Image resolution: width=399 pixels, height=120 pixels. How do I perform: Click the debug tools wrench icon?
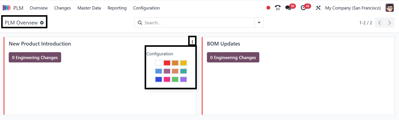coord(318,8)
